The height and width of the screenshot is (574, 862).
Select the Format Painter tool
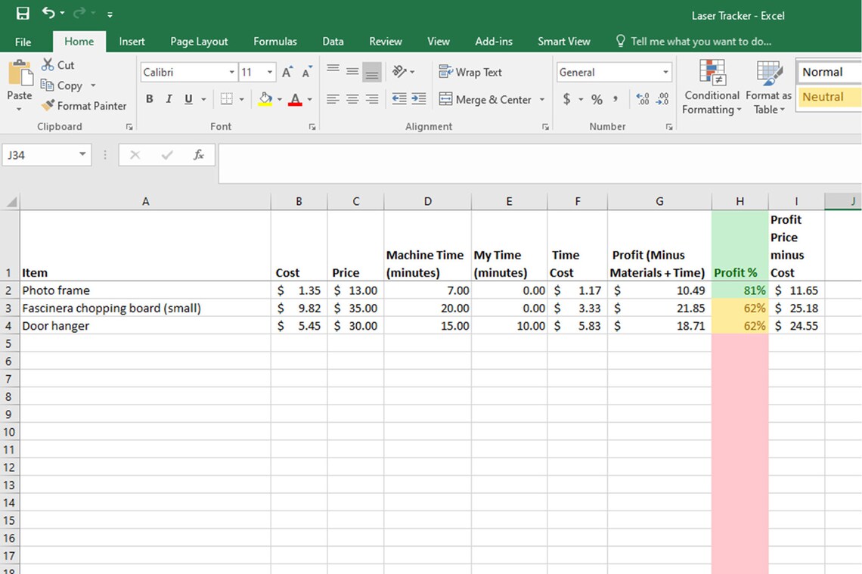point(84,106)
